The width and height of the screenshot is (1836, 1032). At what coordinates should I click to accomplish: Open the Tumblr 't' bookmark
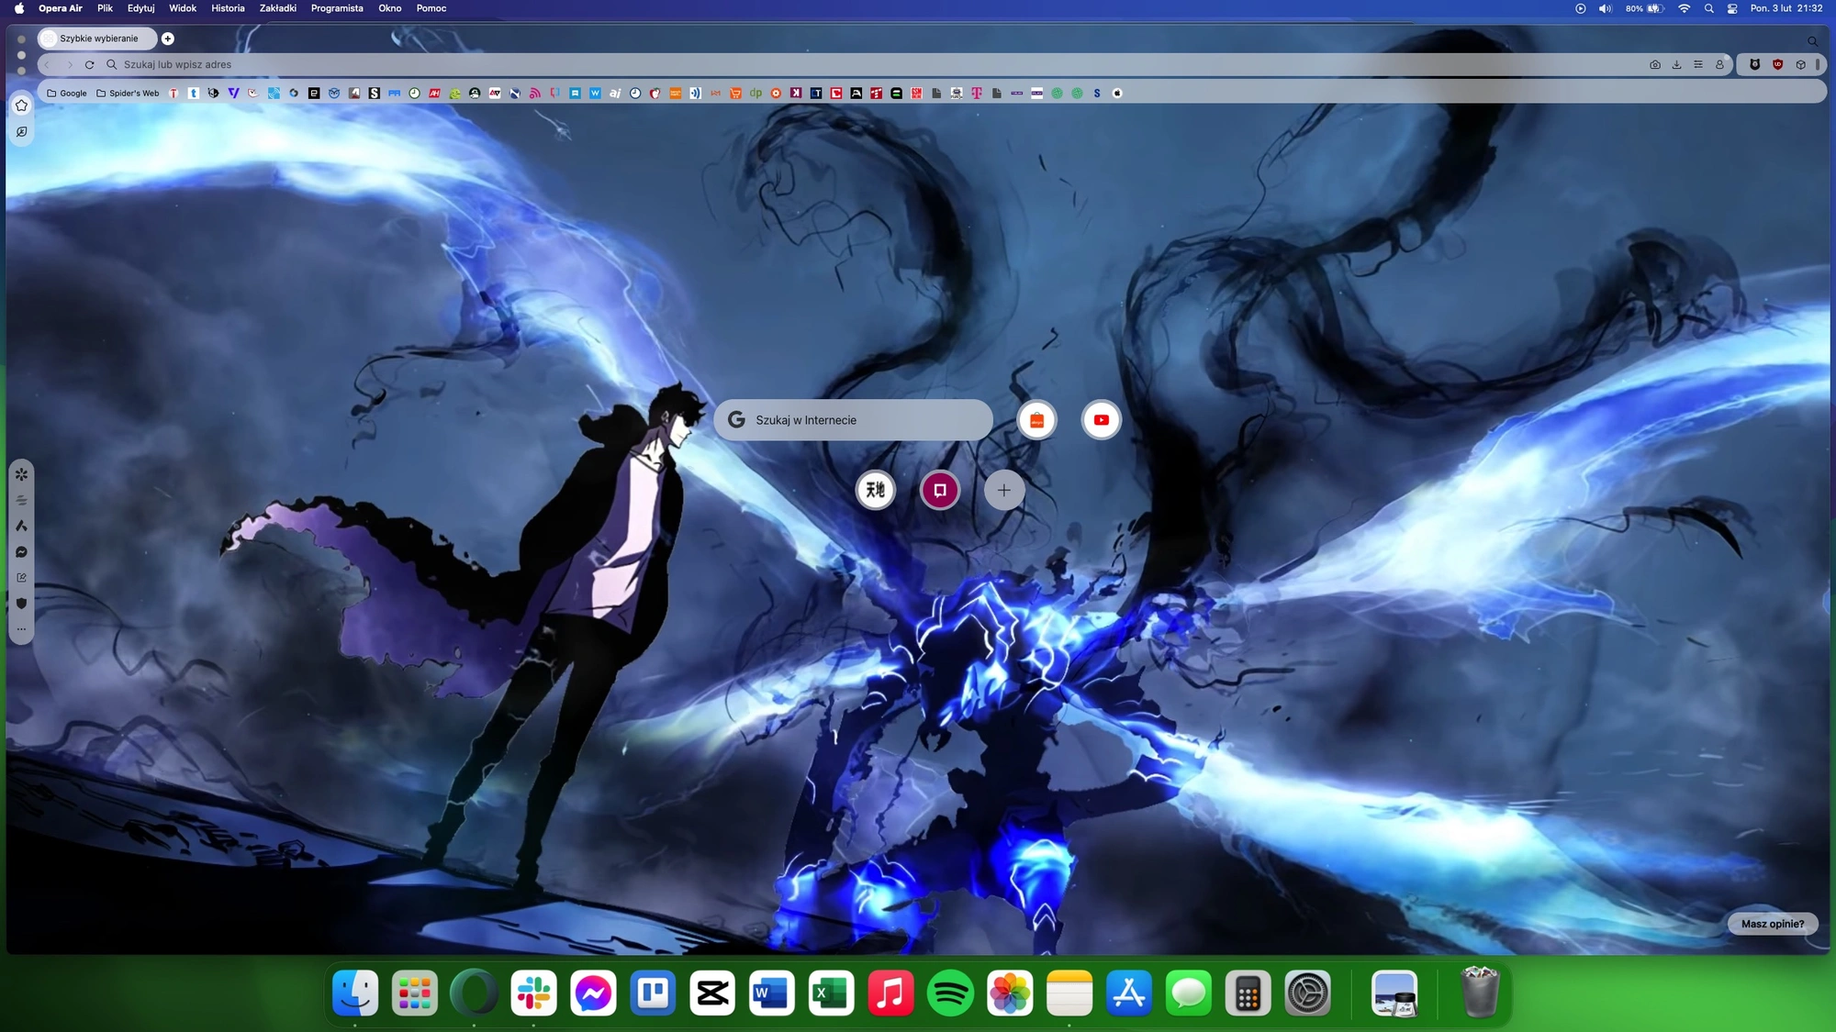click(194, 94)
